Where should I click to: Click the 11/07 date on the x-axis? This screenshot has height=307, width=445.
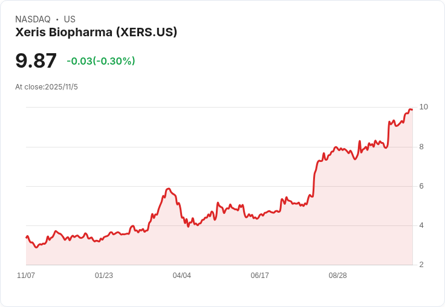(x=26, y=276)
